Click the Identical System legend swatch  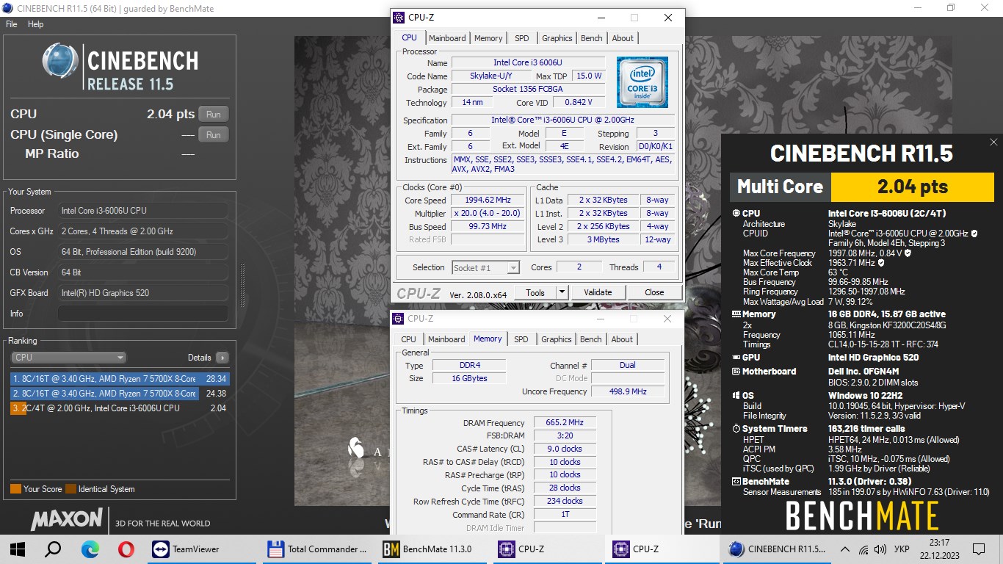[x=70, y=489]
